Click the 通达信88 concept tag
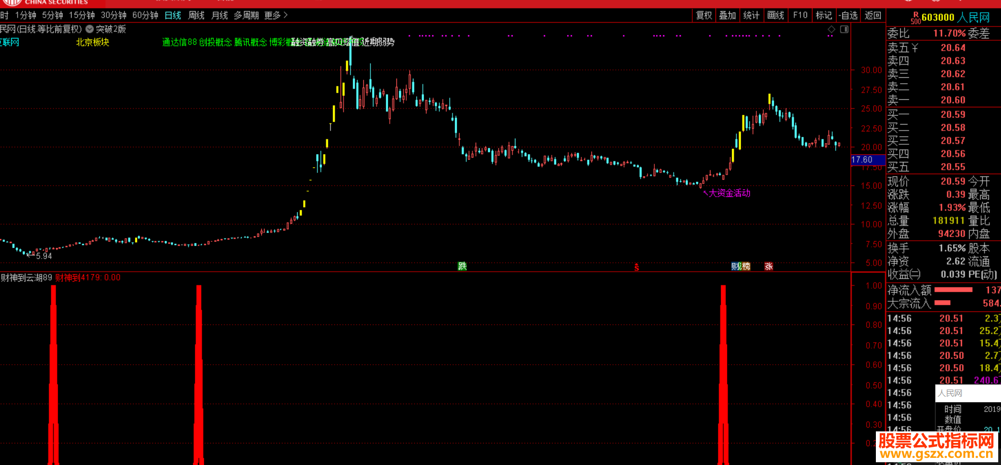1001x465 pixels. tap(180, 42)
